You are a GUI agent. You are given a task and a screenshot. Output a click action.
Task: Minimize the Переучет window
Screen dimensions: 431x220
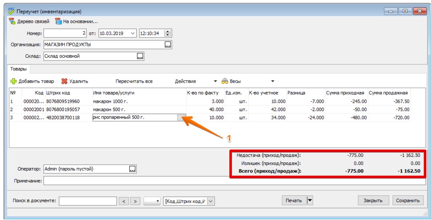tap(391, 11)
